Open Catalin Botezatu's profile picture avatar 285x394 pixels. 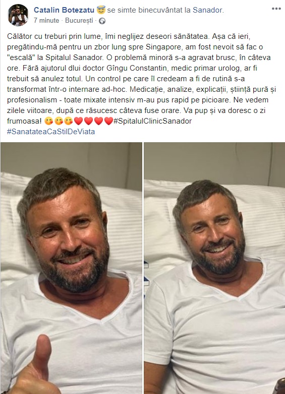[x=18, y=15]
